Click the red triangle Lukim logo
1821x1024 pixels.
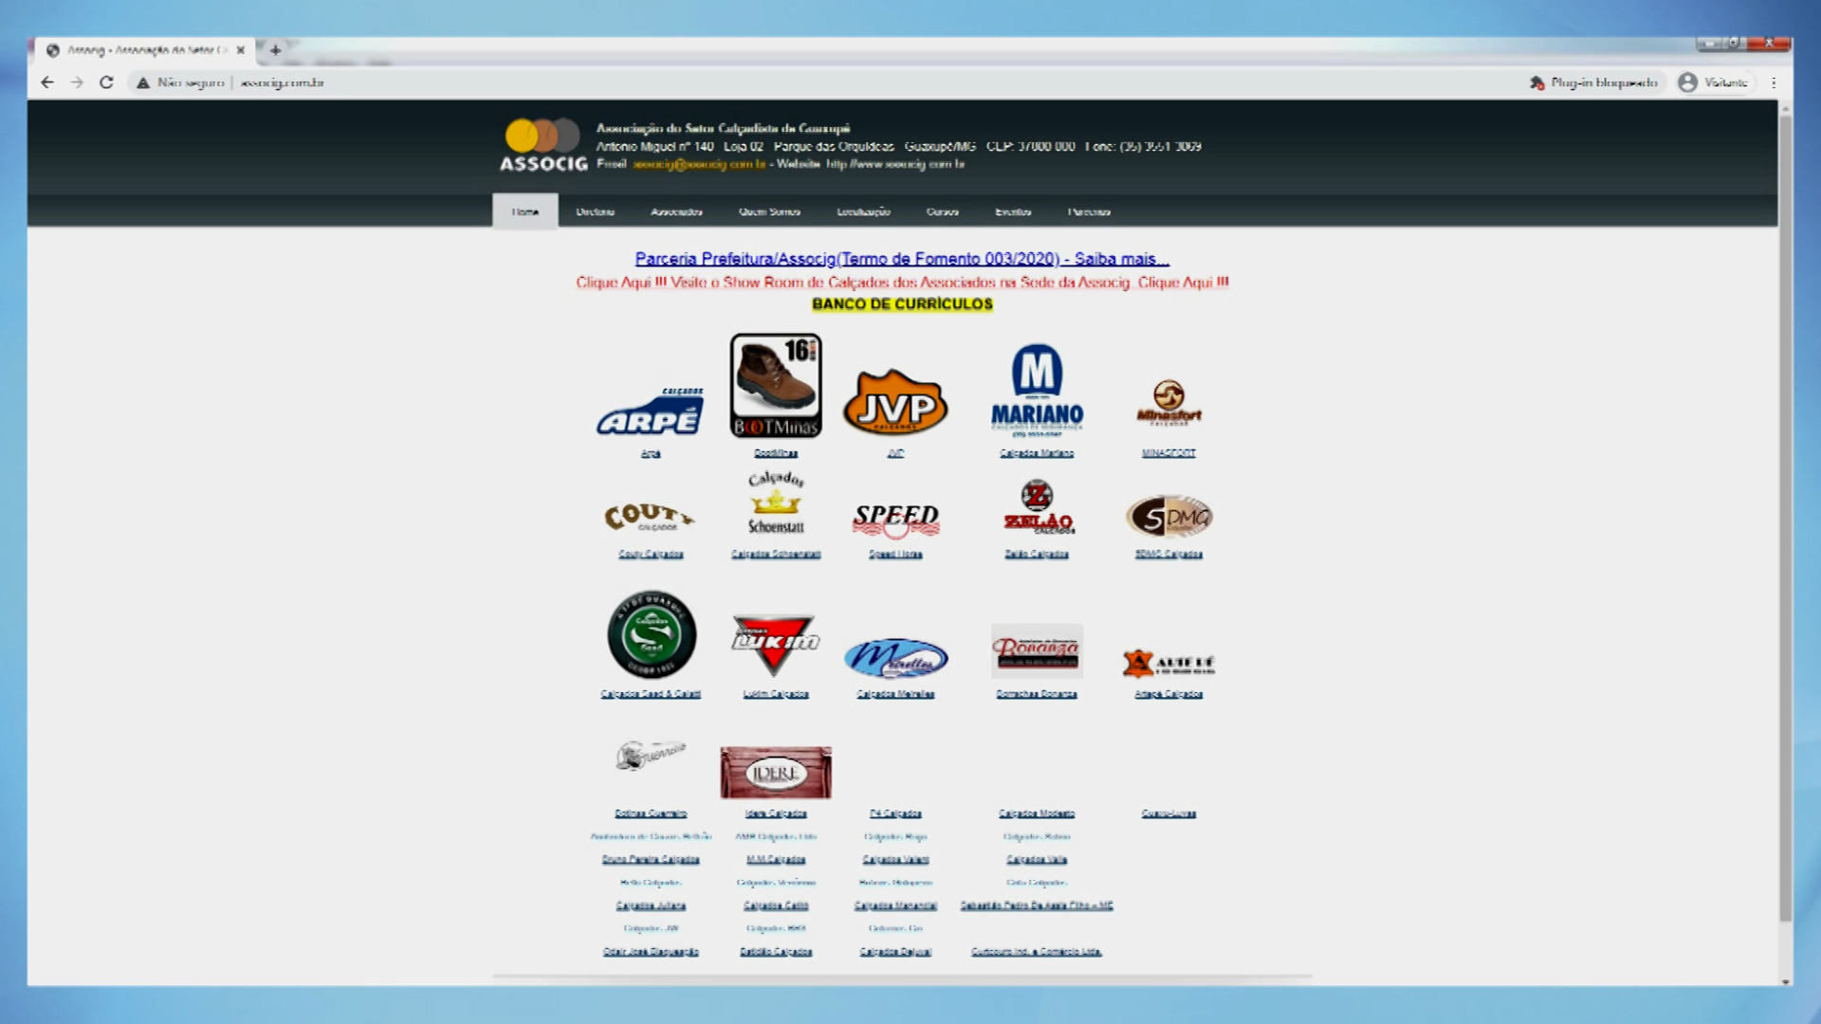pos(775,645)
